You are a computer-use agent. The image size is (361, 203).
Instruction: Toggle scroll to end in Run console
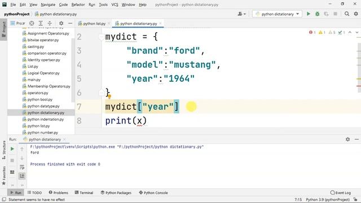tap(22, 176)
